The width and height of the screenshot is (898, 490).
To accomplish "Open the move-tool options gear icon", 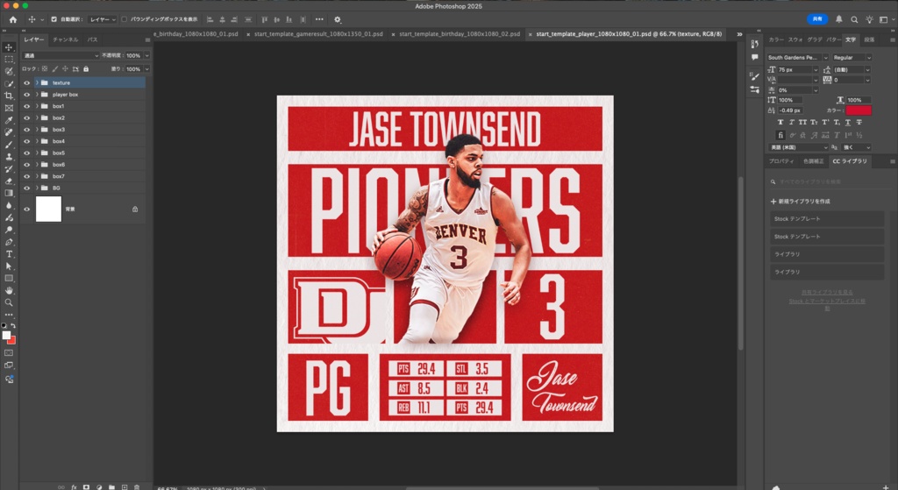I will point(338,19).
